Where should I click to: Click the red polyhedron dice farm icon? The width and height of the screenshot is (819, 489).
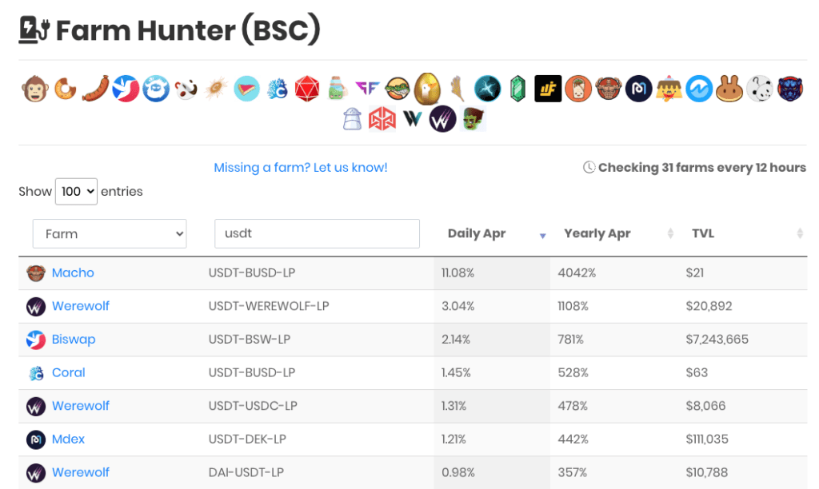pyautogui.click(x=307, y=89)
